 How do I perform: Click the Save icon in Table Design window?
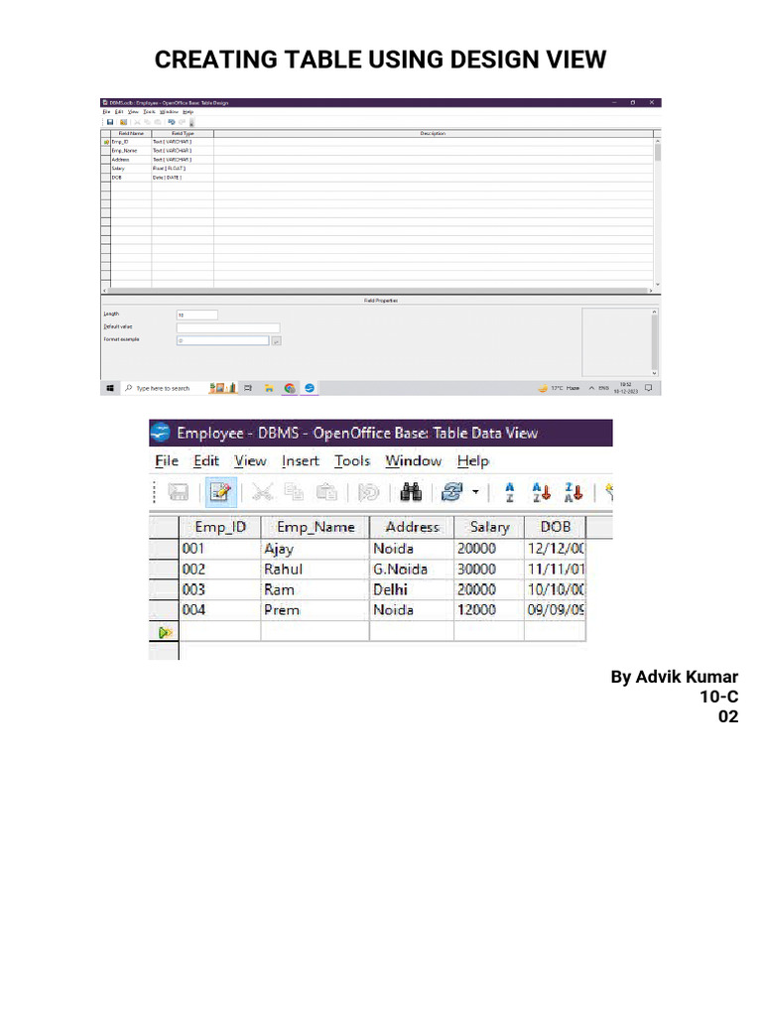click(110, 122)
